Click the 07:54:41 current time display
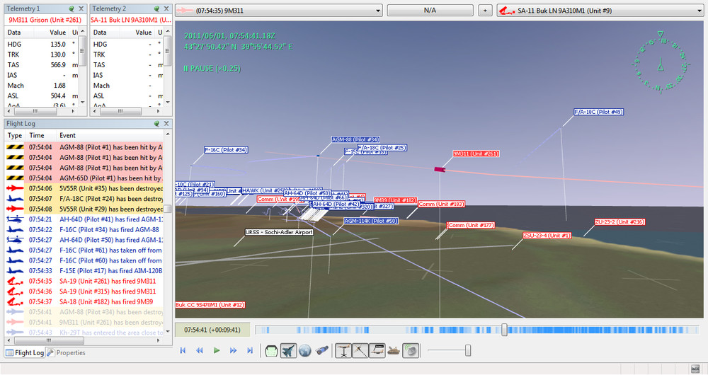The image size is (708, 375). click(212, 330)
